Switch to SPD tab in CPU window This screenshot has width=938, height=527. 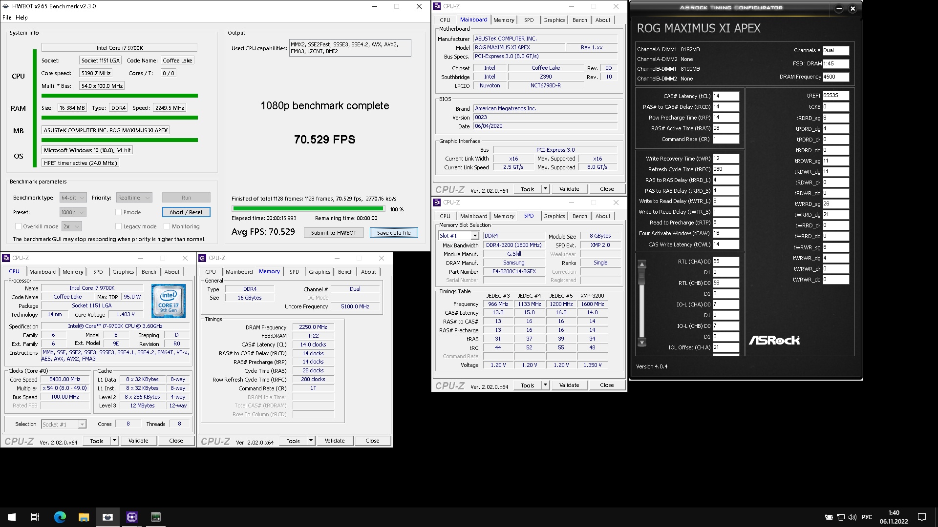(x=98, y=272)
